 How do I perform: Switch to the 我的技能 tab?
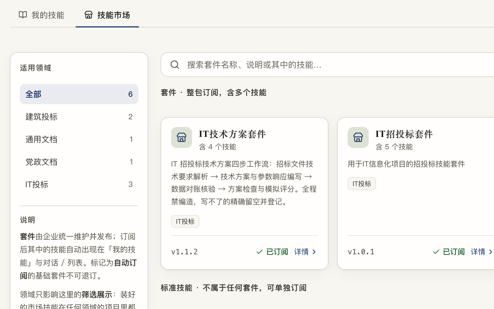click(42, 15)
